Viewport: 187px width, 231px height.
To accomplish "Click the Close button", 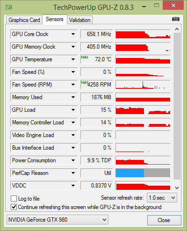I will coord(164,220).
